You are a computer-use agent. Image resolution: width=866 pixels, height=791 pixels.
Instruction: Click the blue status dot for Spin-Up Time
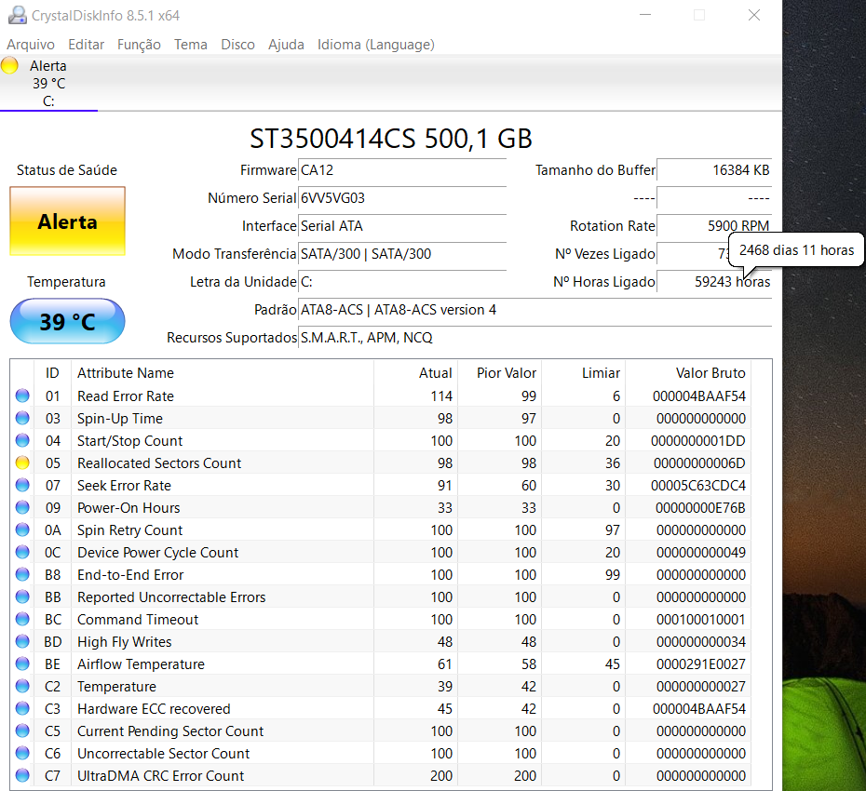coord(22,419)
